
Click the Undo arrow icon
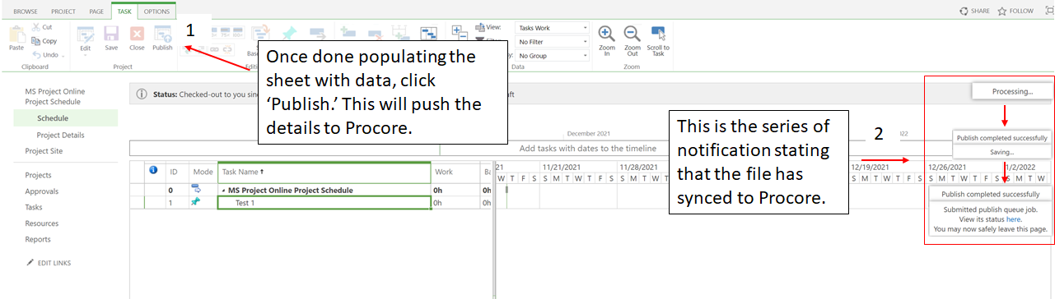coord(36,55)
